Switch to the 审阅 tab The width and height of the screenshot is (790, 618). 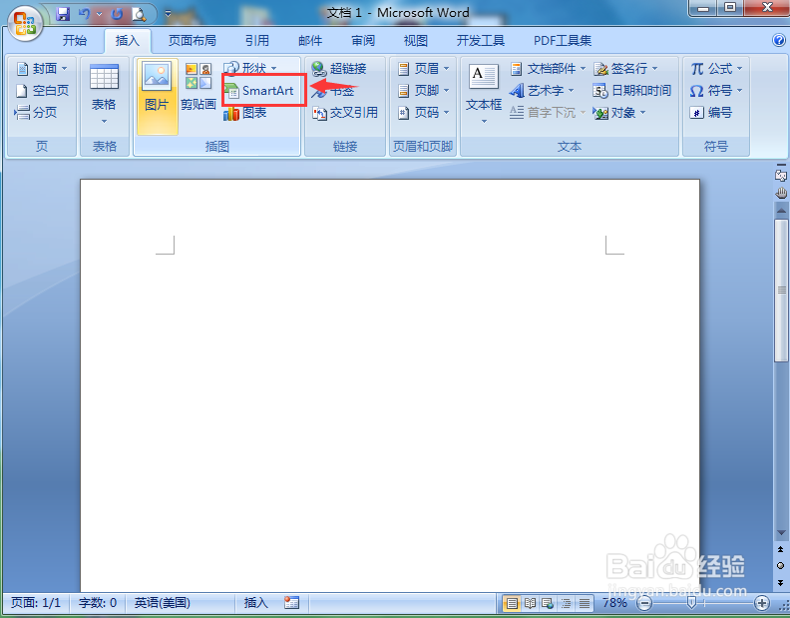click(363, 40)
